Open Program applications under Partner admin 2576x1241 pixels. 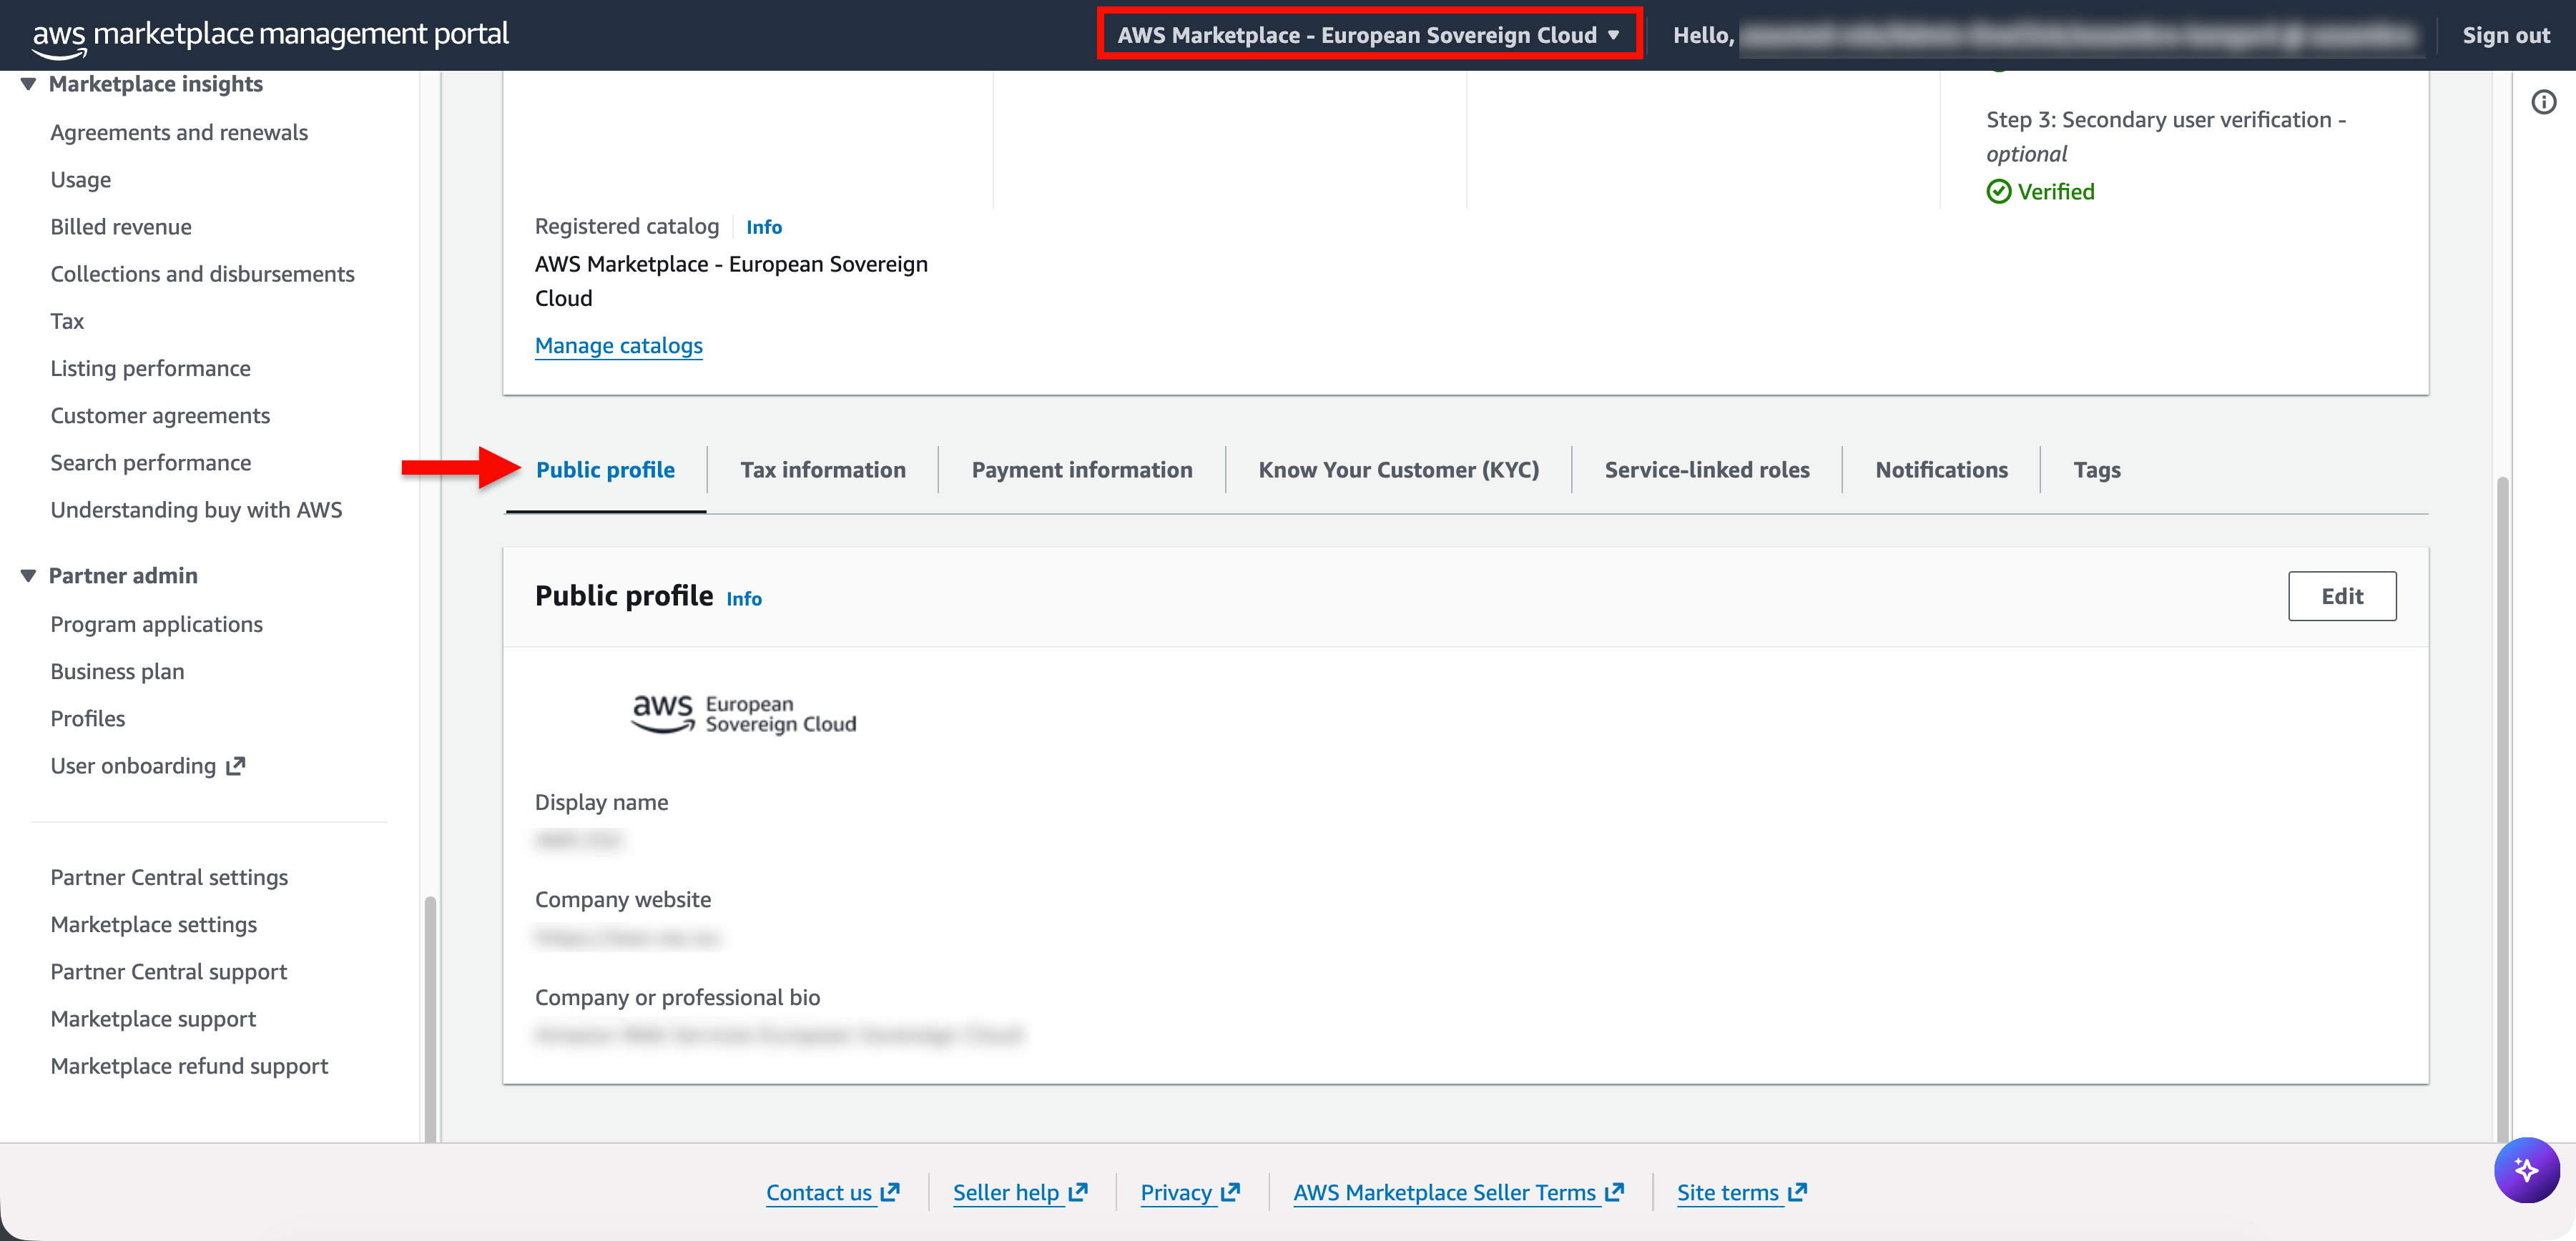[x=157, y=625]
